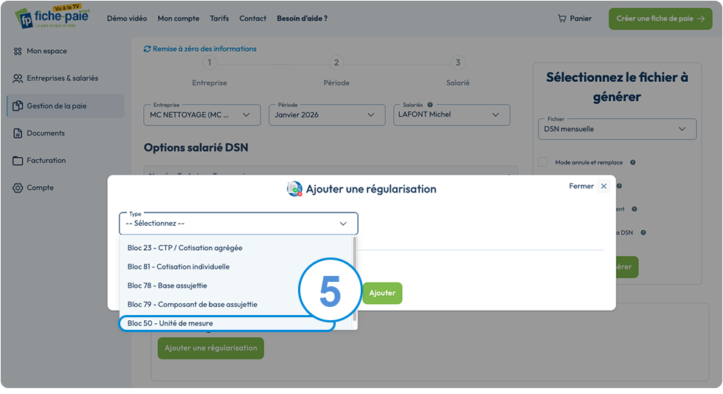This screenshot has height=394, width=723.
Task: Click the Documents sidebar icon
Action: 18,134
